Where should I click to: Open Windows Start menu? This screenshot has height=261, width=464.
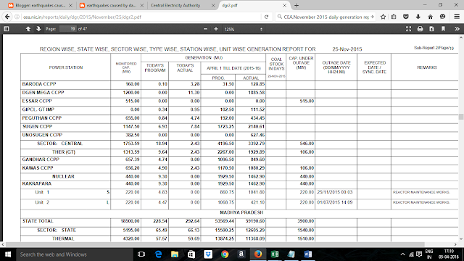point(8,254)
